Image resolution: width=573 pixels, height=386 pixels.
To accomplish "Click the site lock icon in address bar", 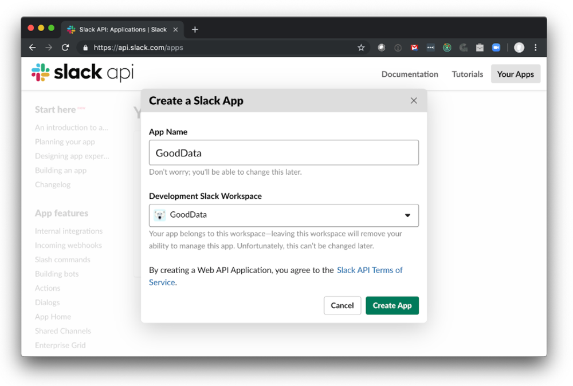I will [x=85, y=48].
